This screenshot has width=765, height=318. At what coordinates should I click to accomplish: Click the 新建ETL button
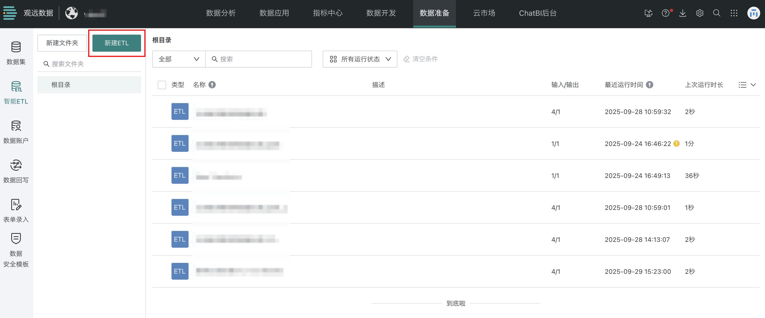116,43
